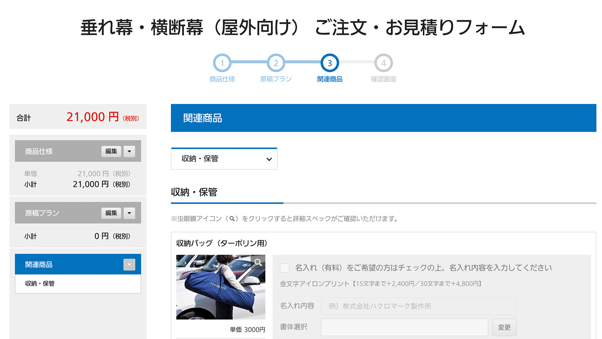The width and height of the screenshot is (602, 339).
Task: Click step 4 確認画面 circle
Action: click(383, 63)
